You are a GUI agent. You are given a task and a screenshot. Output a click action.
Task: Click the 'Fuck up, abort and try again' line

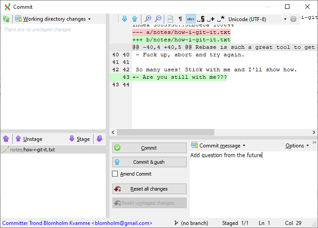click(x=190, y=55)
